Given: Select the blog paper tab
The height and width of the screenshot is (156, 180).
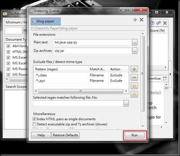Looking at the screenshot, I should pyautogui.click(x=46, y=21).
